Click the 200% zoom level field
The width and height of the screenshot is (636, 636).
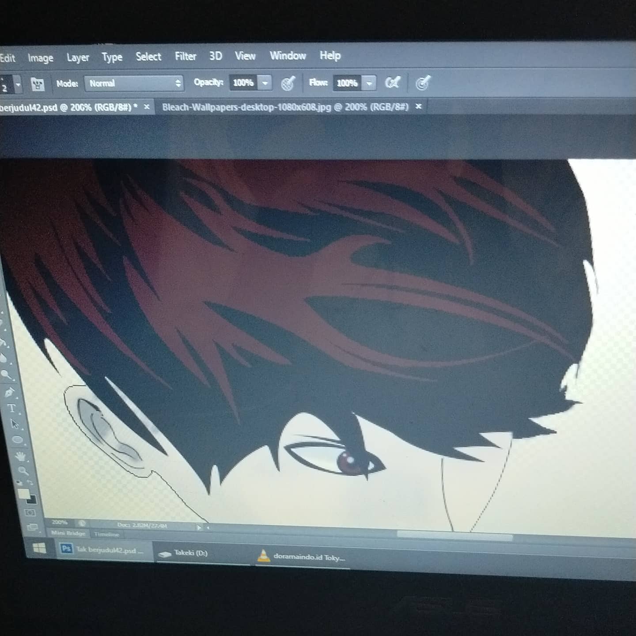(60, 522)
